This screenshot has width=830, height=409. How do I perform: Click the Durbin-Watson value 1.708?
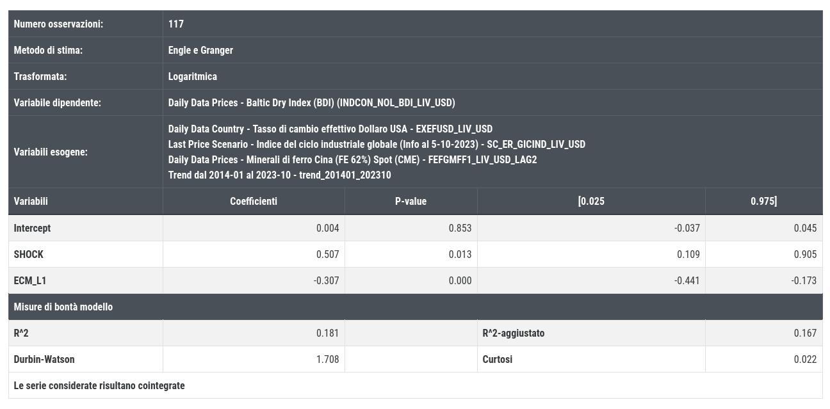click(x=328, y=359)
